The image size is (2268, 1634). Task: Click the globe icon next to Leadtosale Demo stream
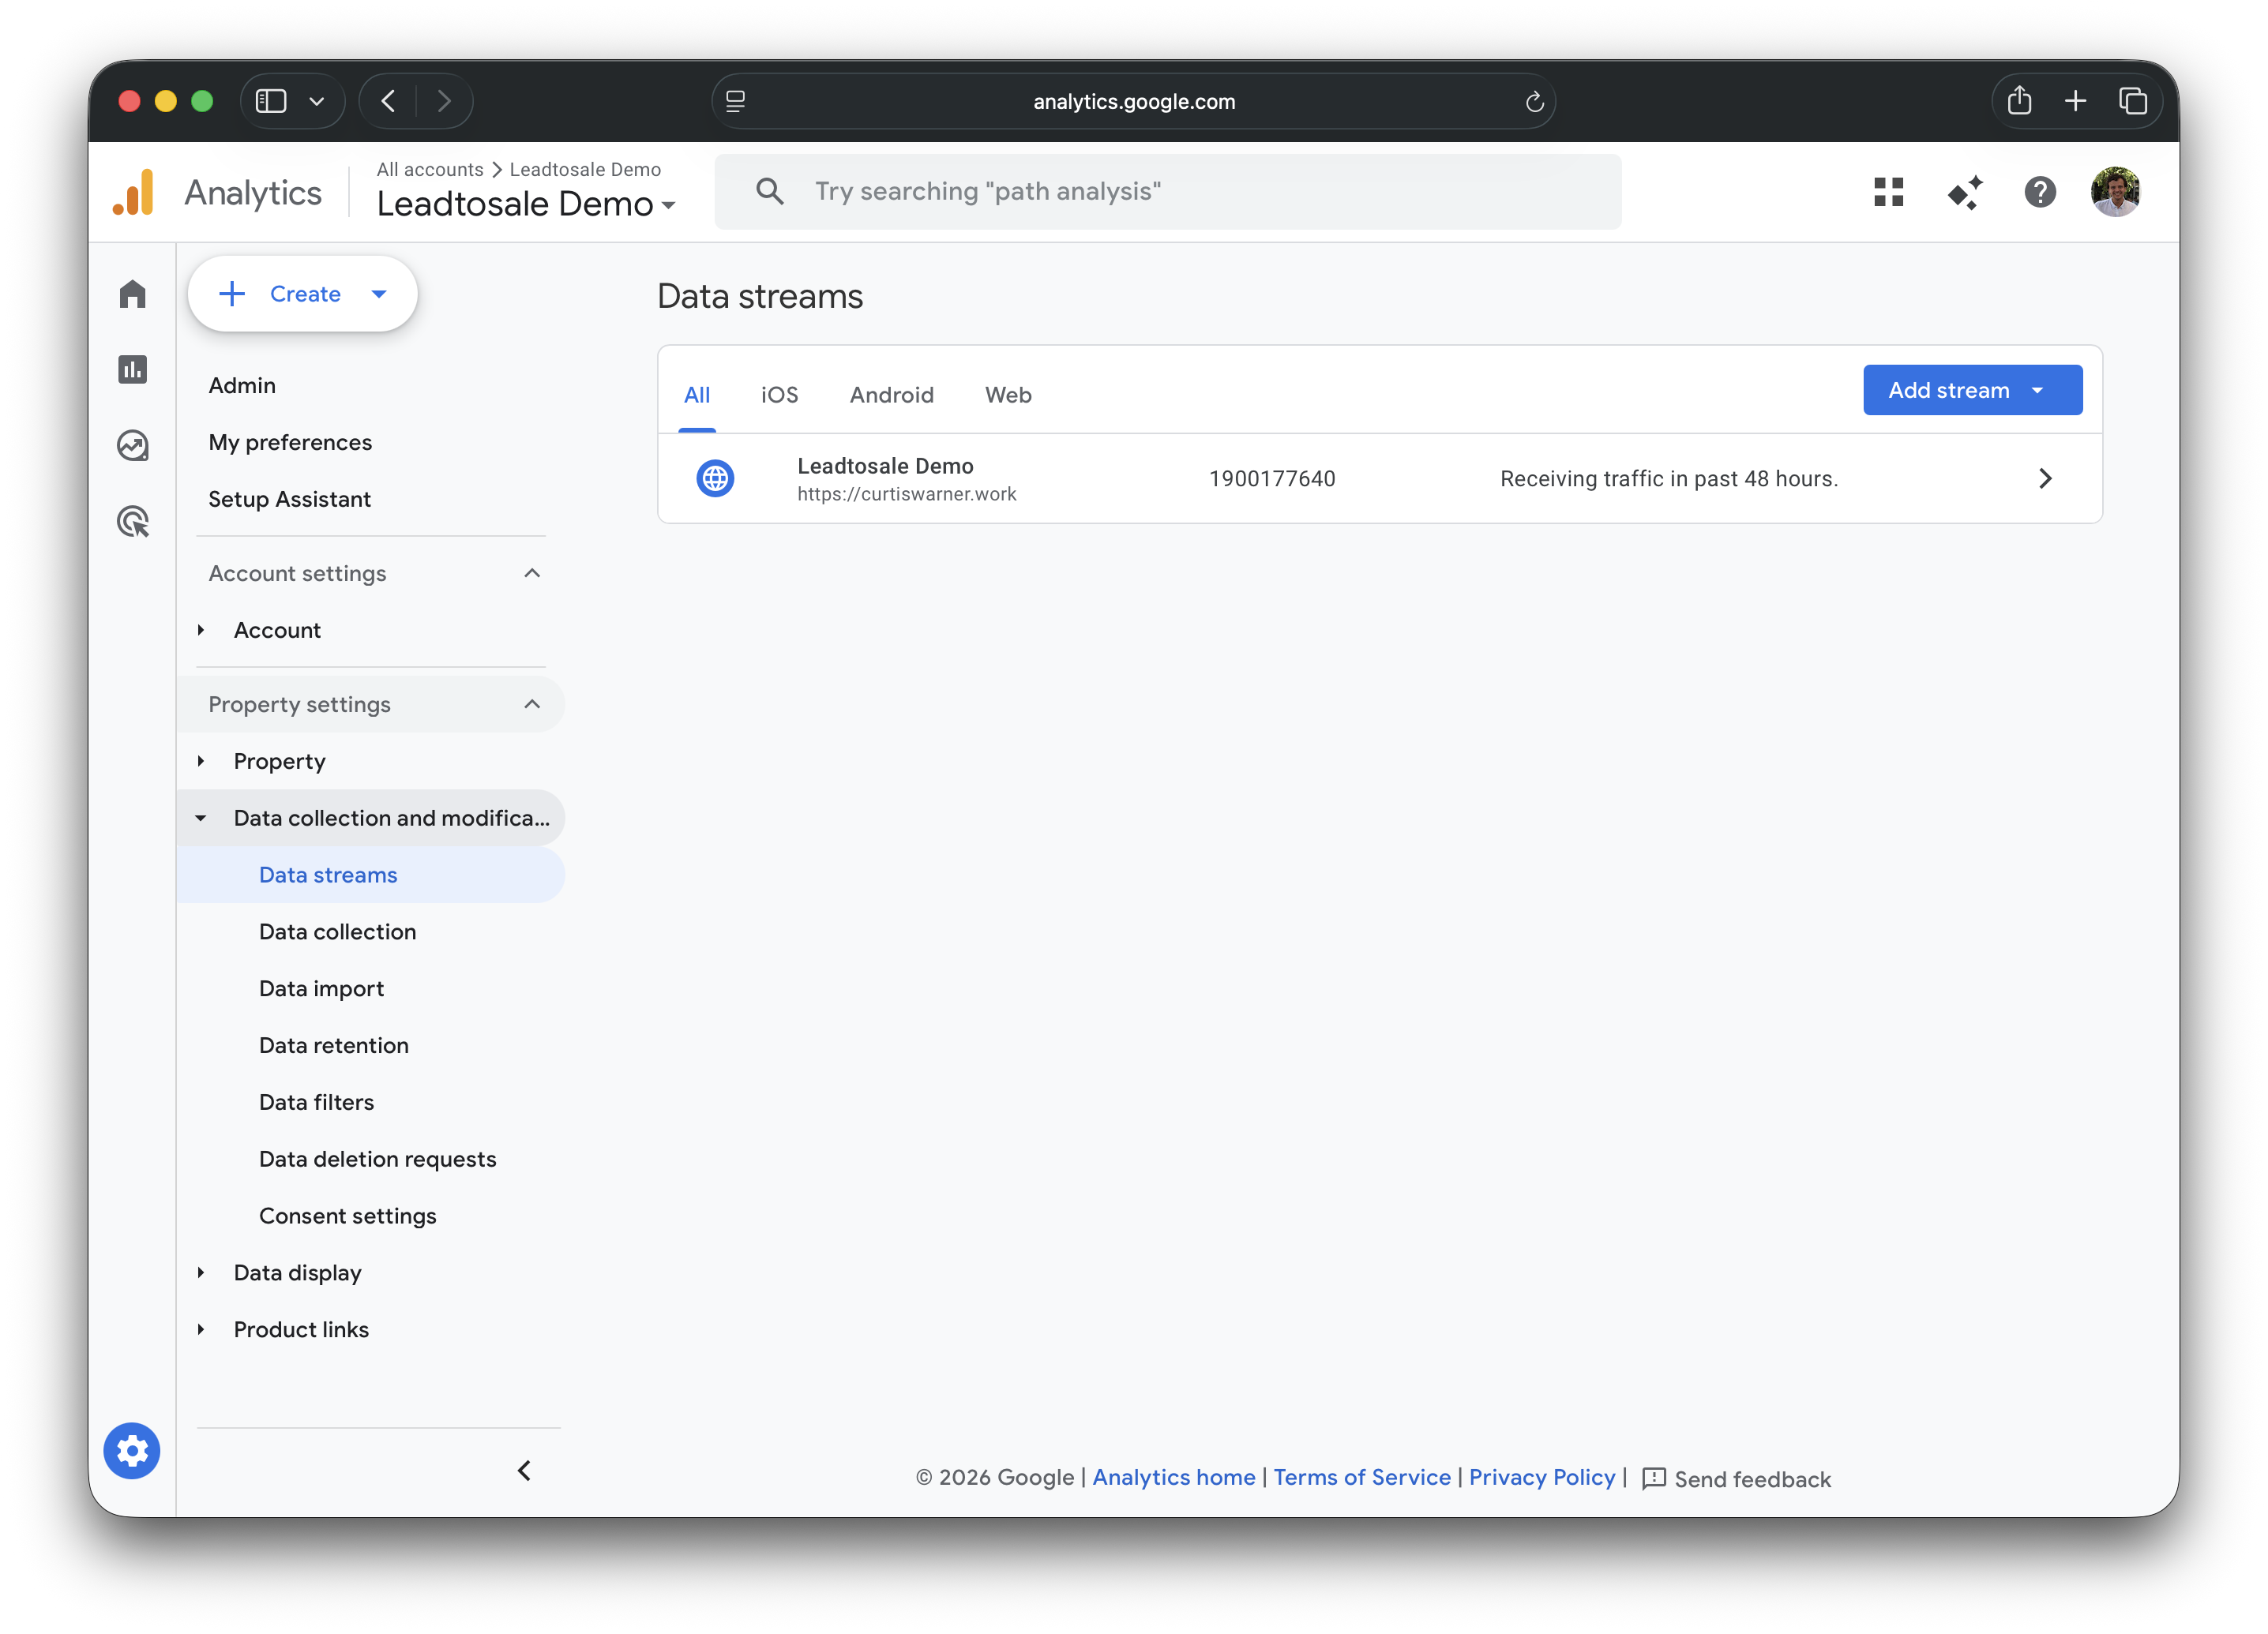pyautogui.click(x=716, y=478)
